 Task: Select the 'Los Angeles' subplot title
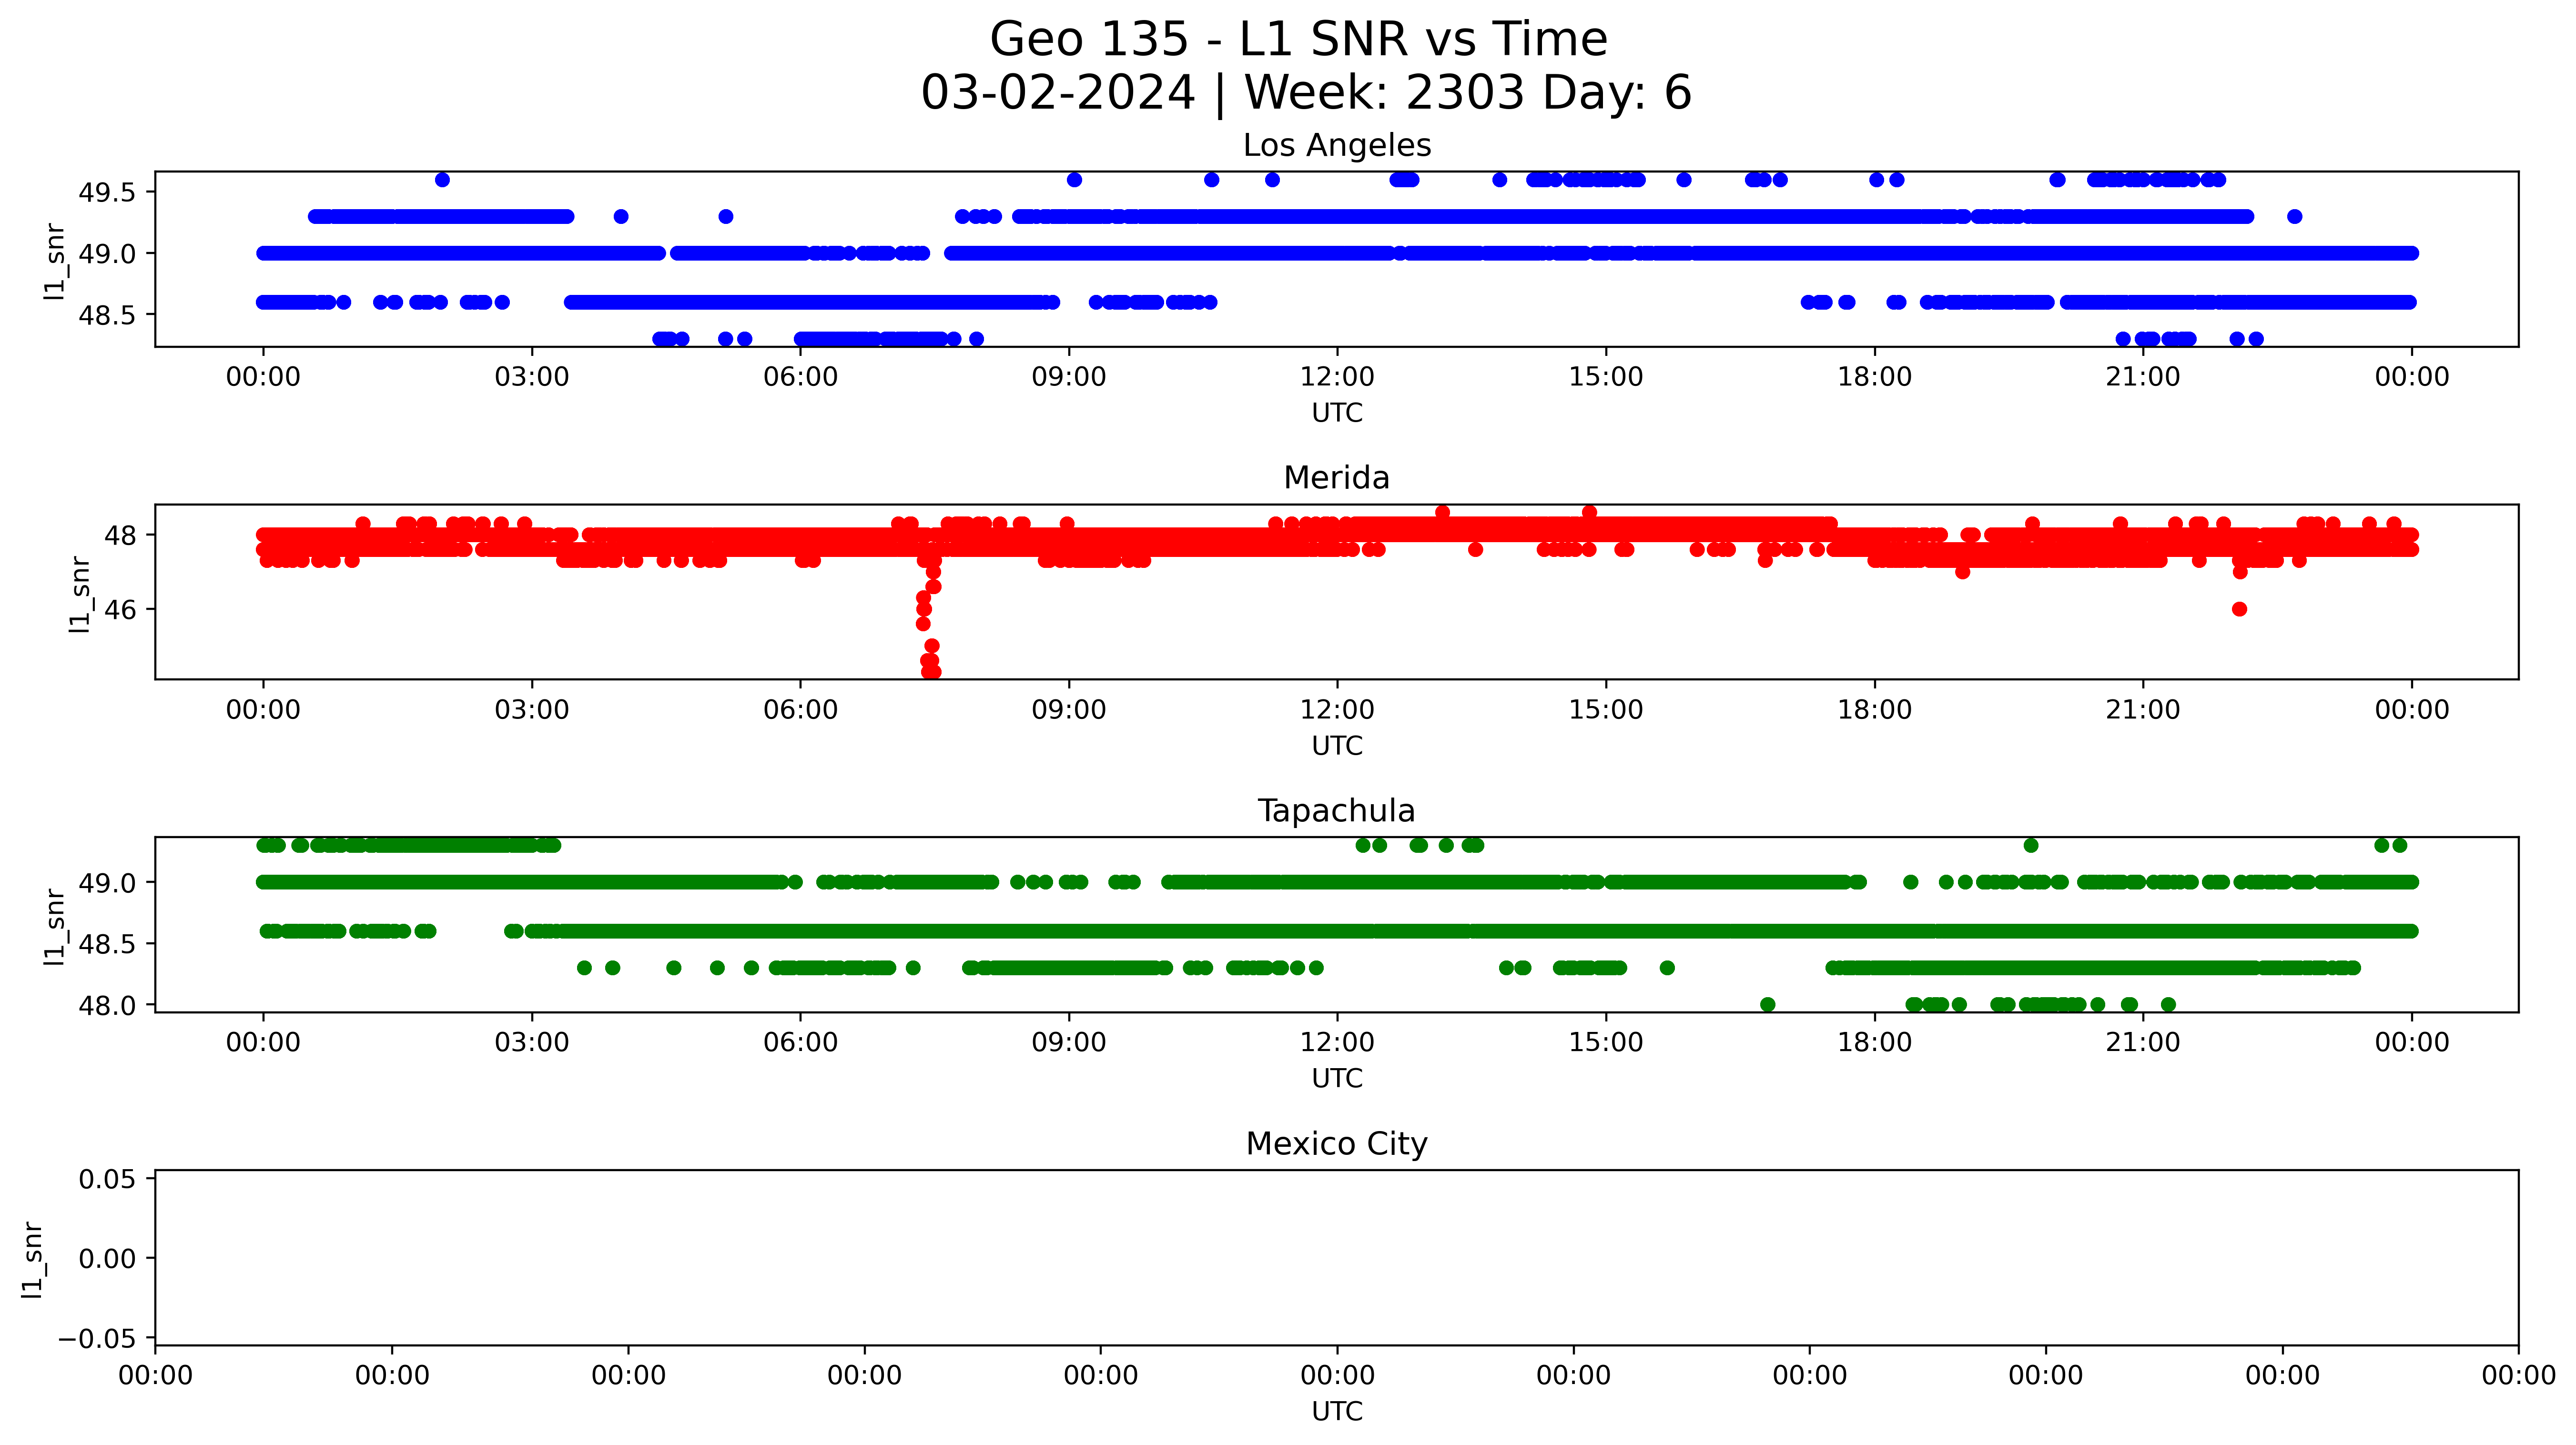click(1337, 146)
